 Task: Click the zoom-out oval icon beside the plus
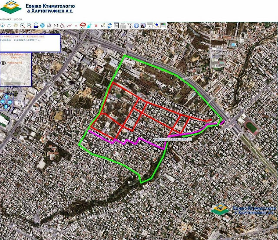tap(9, 26)
